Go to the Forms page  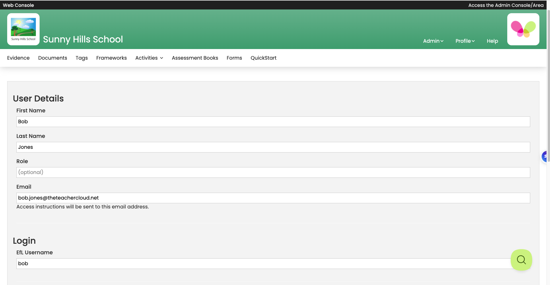pos(234,58)
